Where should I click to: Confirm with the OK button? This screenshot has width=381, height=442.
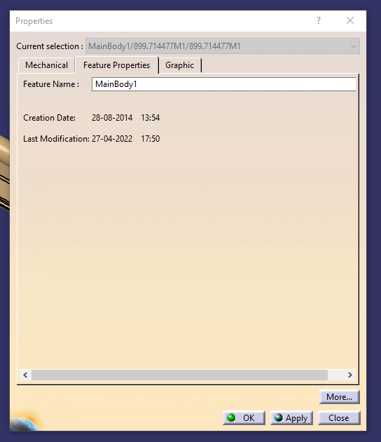pos(244,417)
